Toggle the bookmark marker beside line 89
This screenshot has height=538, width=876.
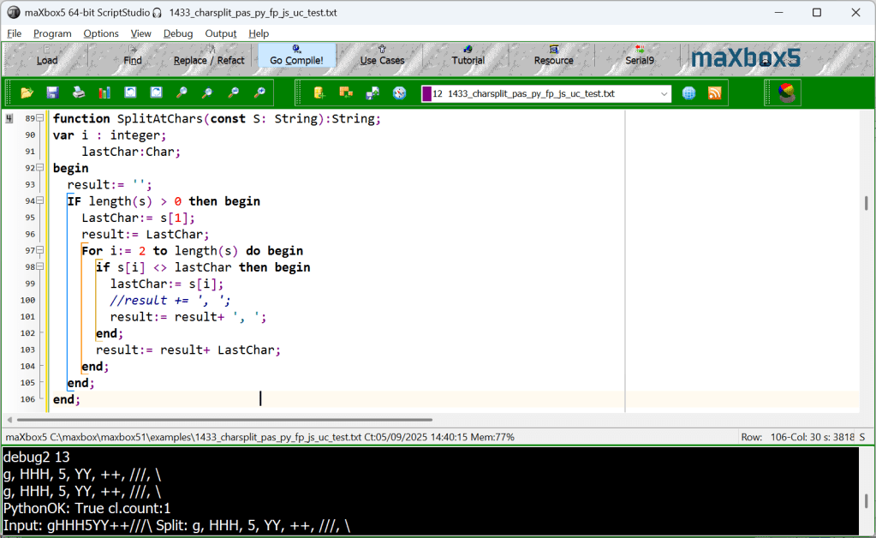click(x=9, y=119)
